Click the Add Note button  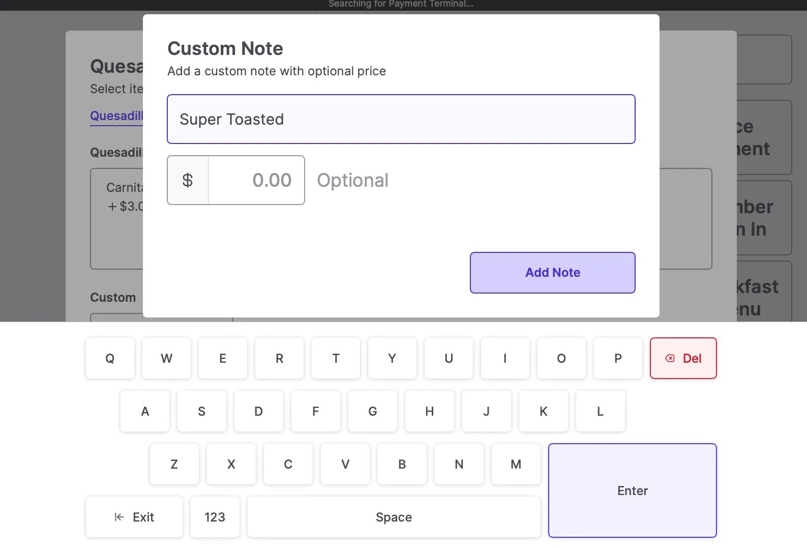coord(552,273)
